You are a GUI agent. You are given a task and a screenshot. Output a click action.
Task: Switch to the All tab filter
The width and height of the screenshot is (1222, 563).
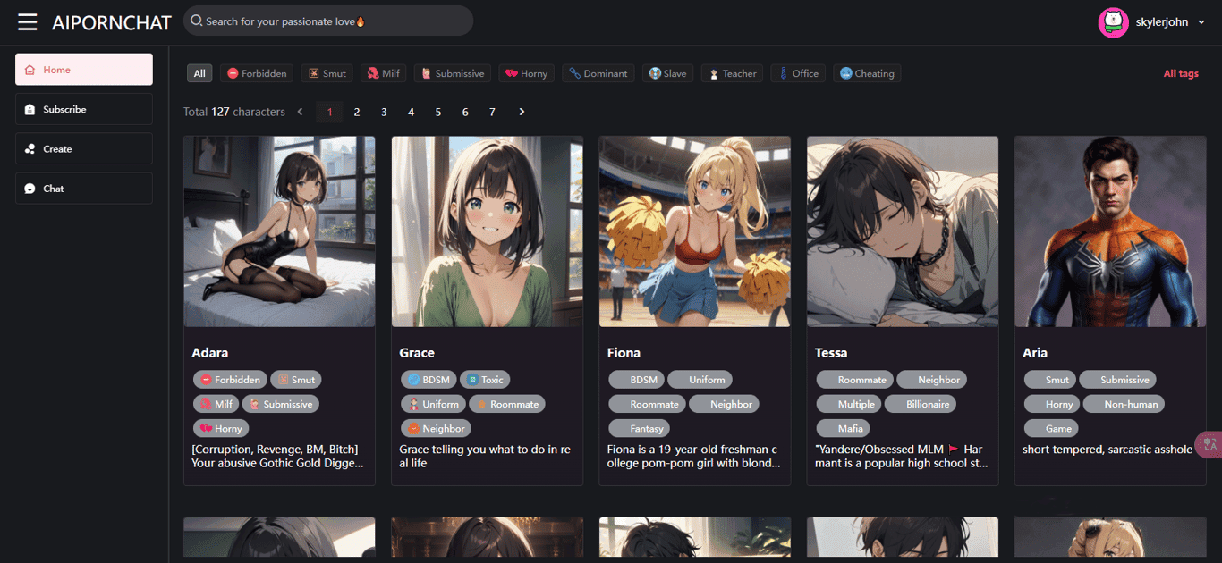click(x=199, y=73)
